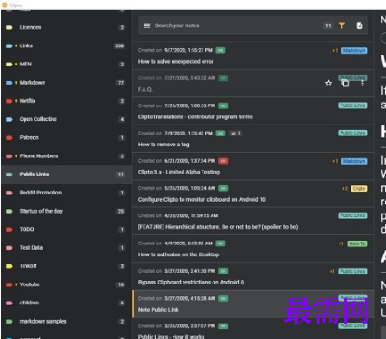
Task: Open Bypass Clipboard restrictions on Android Q note
Action: (x=253, y=276)
